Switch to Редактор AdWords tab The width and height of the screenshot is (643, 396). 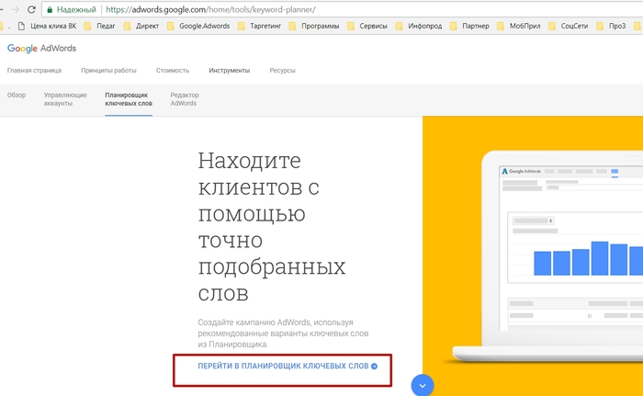pyautogui.click(x=185, y=99)
